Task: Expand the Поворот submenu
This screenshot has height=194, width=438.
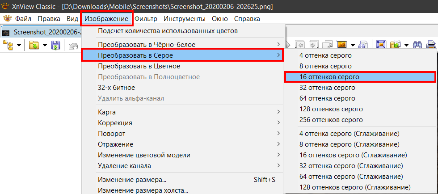Action: coord(183,133)
